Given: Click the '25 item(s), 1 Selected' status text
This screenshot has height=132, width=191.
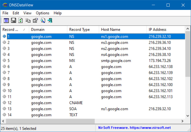Looking at the screenshot, I should pyautogui.click(x=19, y=128).
